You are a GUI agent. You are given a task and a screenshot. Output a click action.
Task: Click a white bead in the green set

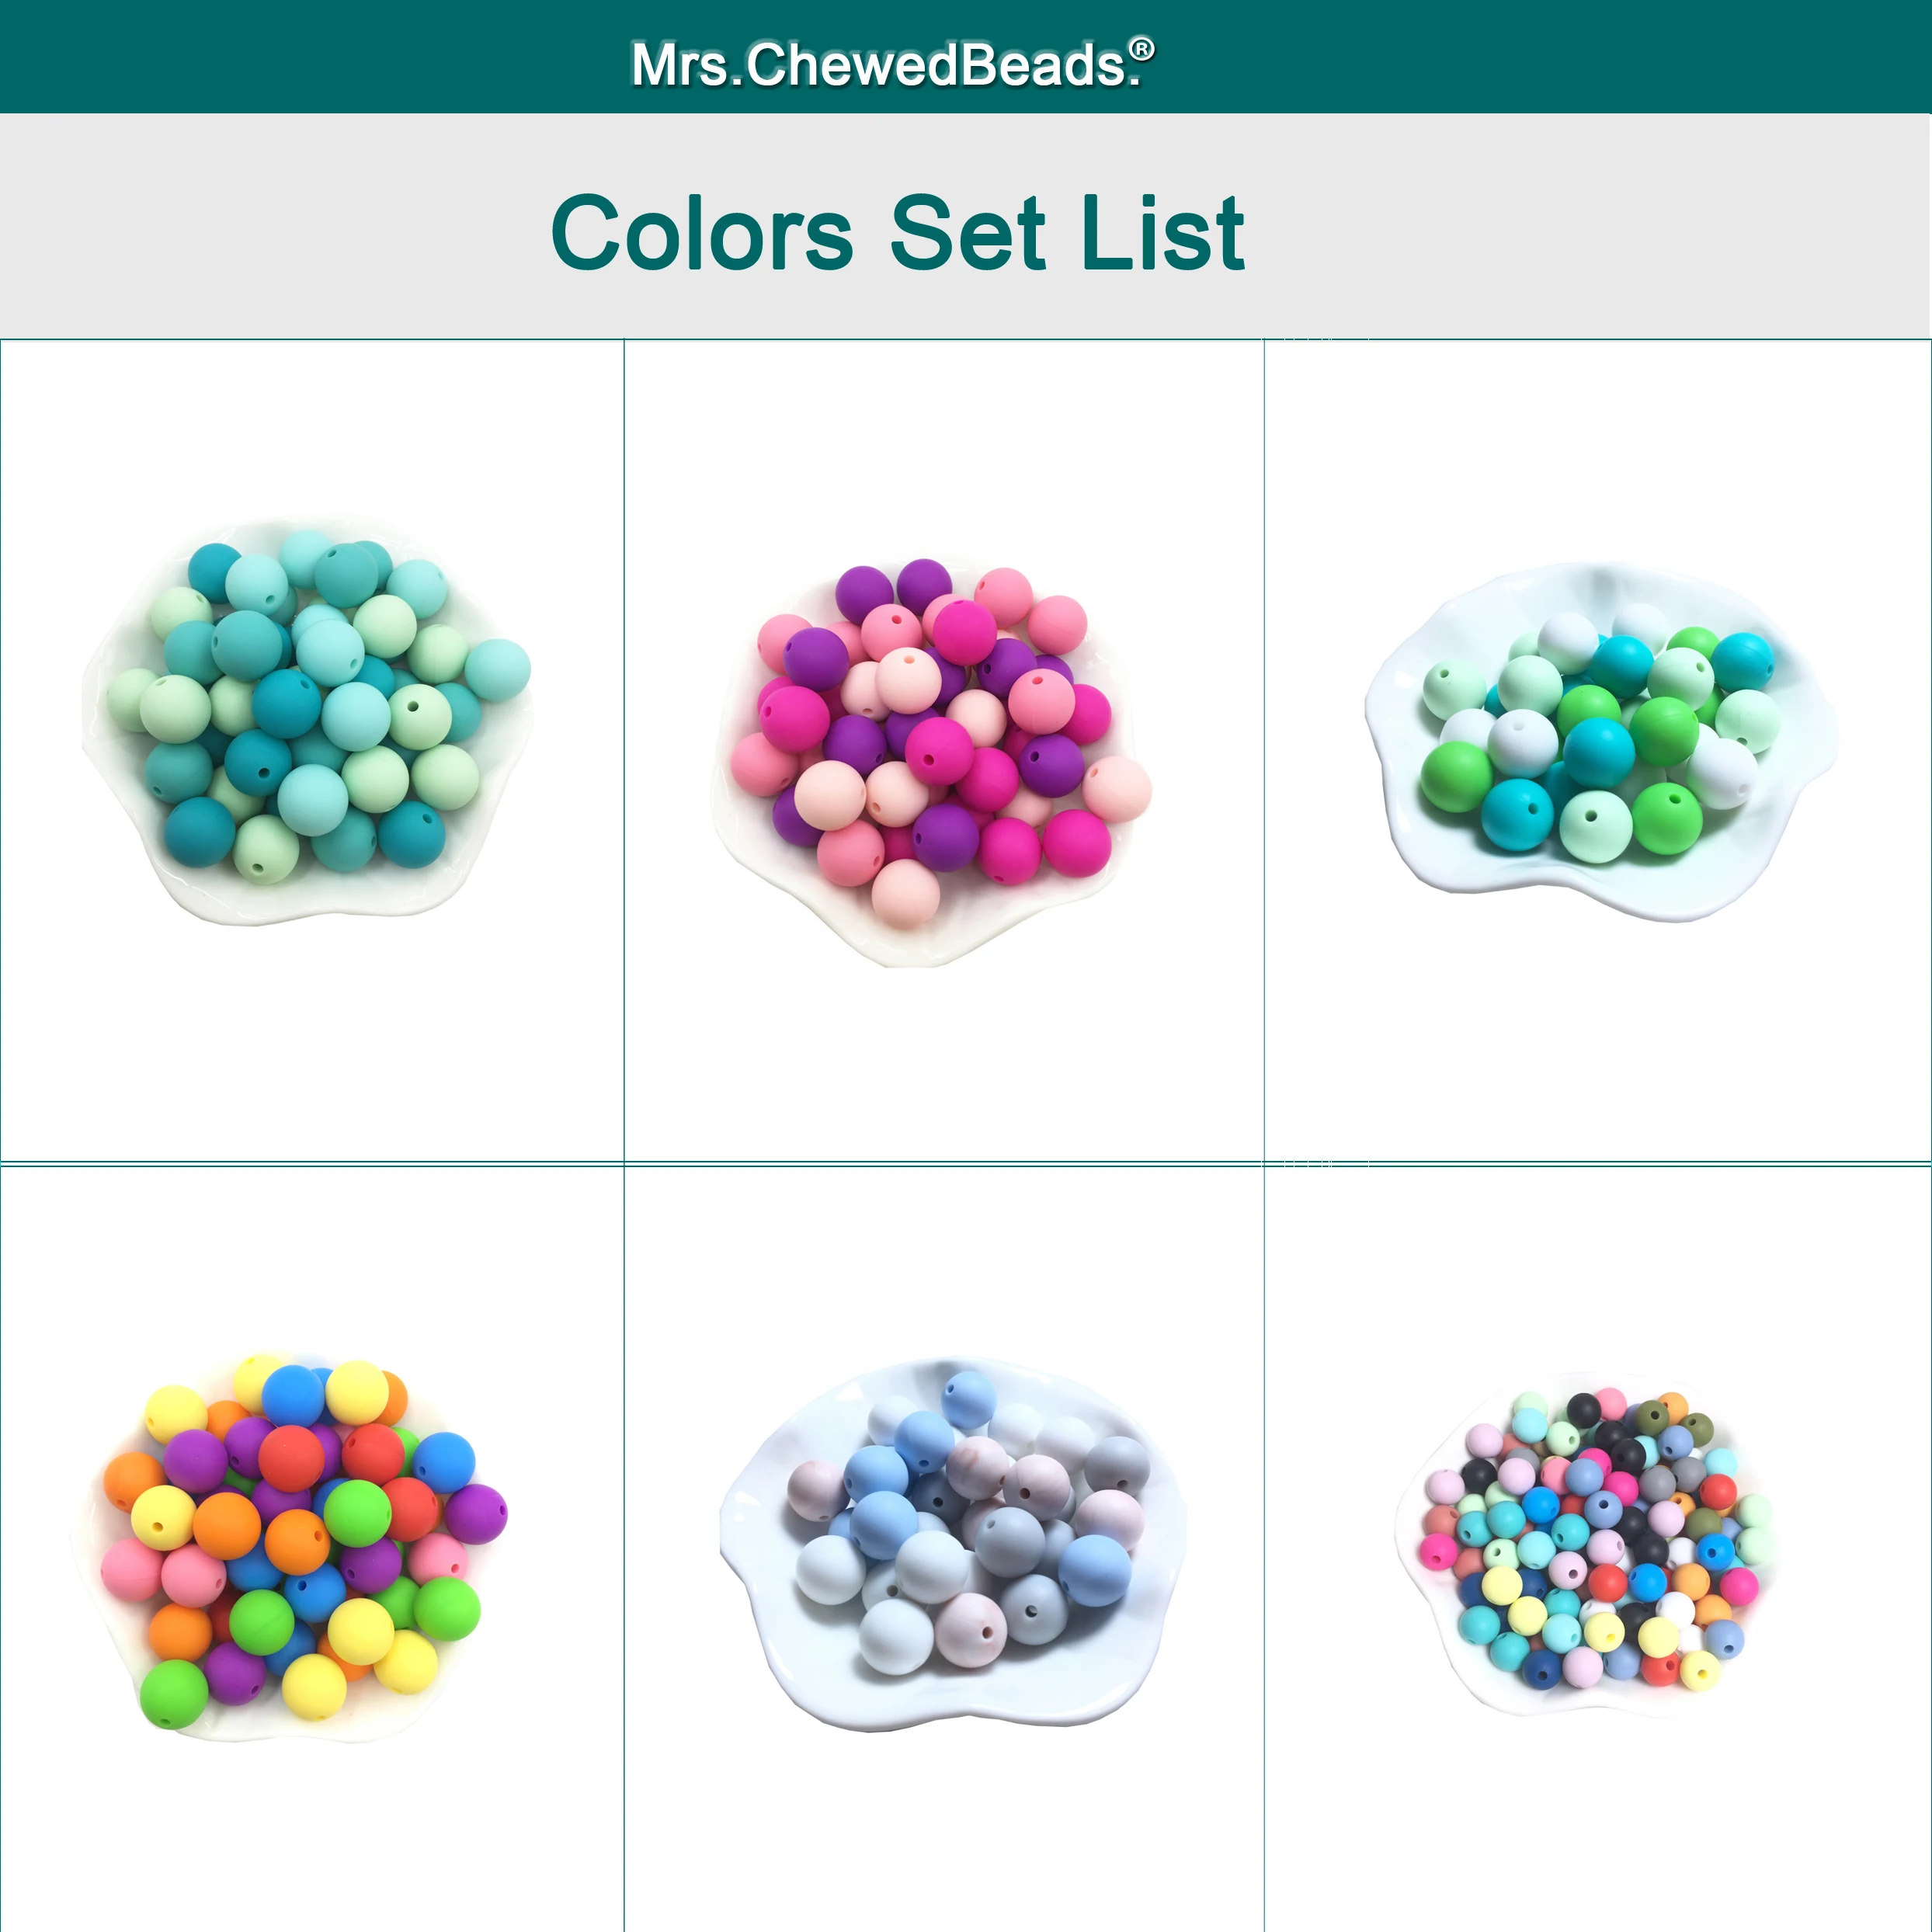click(x=1523, y=742)
